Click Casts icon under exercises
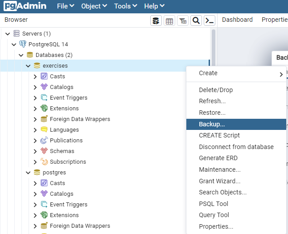Image resolution: width=288 pixels, height=234 pixels. click(x=44, y=76)
